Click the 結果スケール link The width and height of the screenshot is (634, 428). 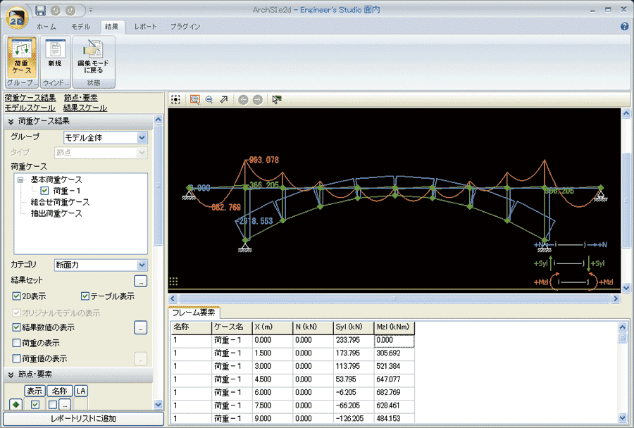[85, 108]
